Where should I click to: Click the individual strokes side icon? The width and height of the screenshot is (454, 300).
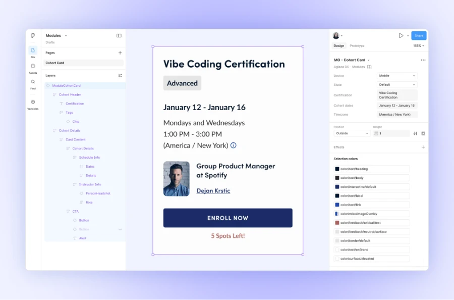pos(423,134)
